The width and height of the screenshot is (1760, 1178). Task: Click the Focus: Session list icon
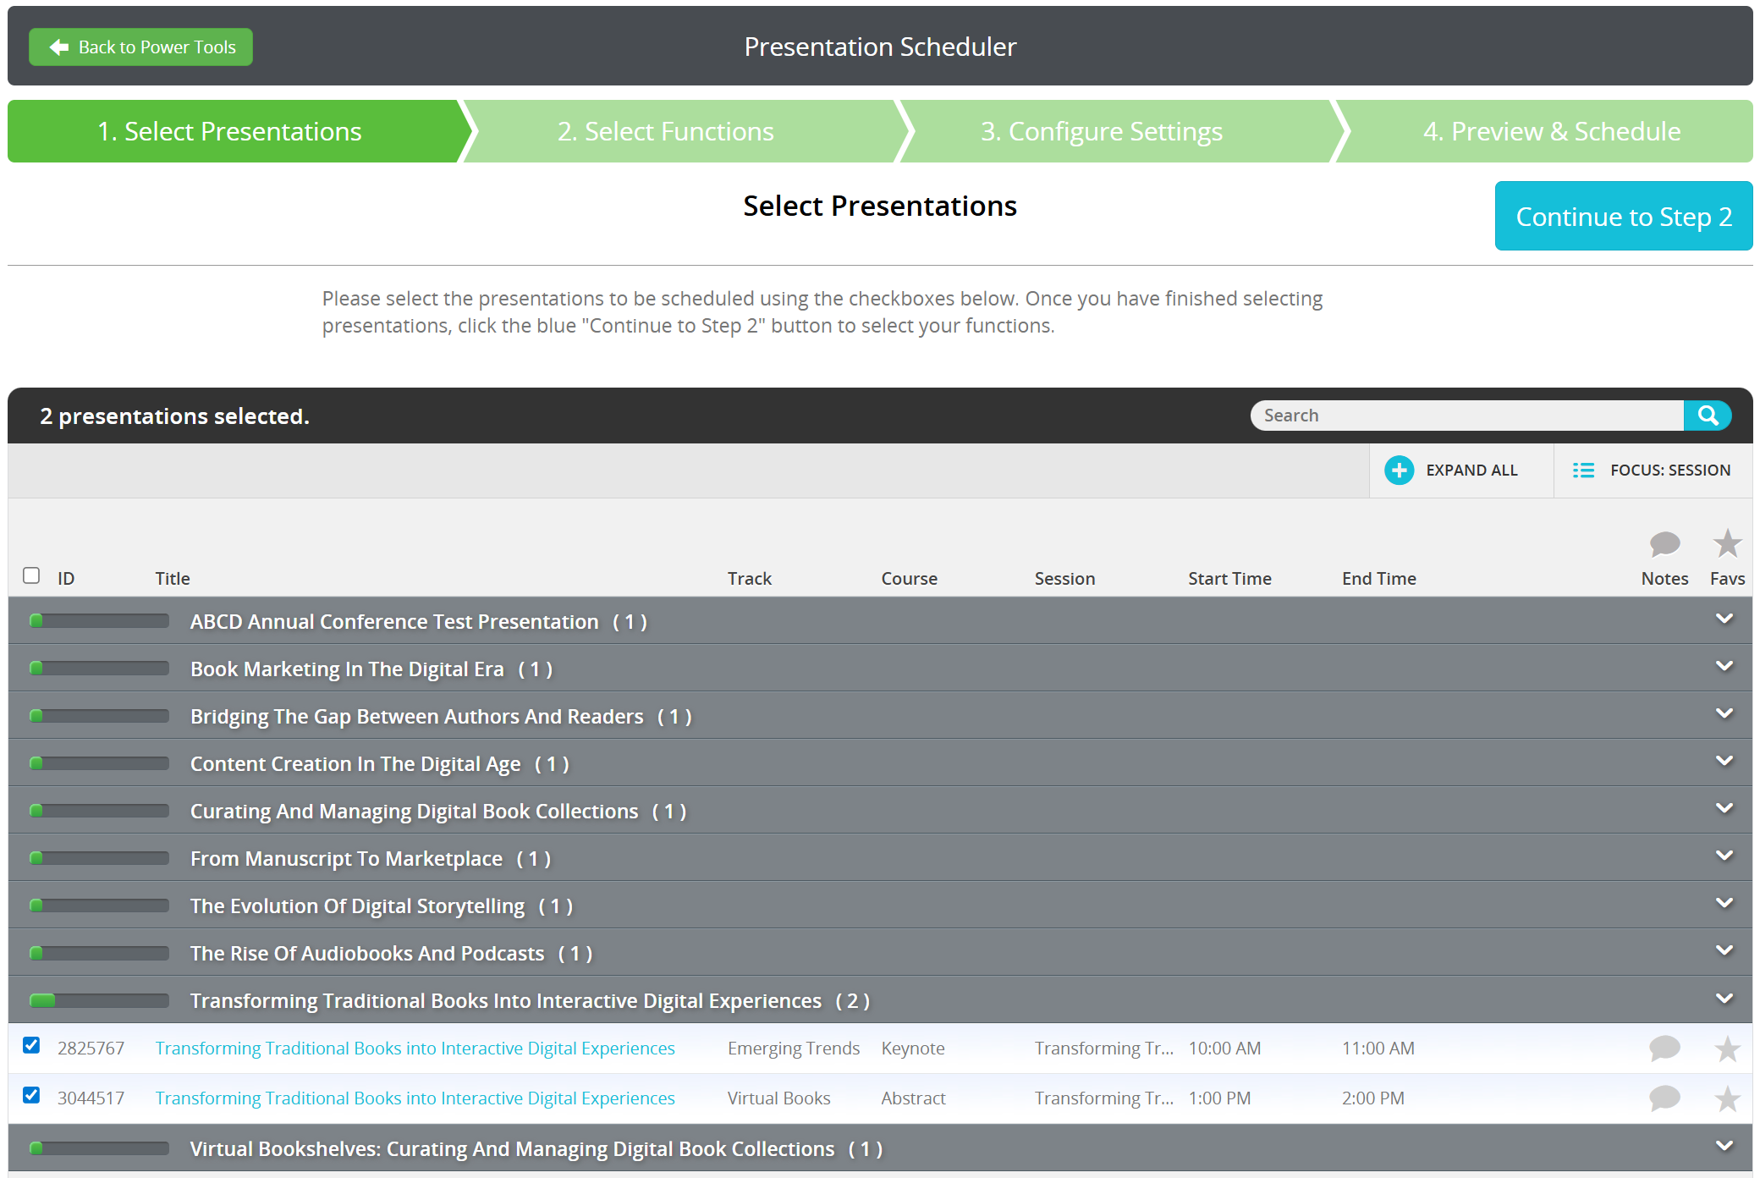[1582, 471]
